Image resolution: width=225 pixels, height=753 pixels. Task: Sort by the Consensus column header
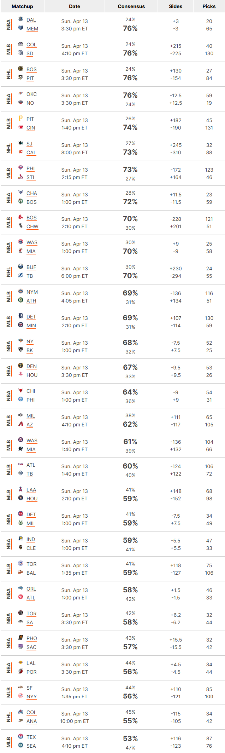click(131, 6)
